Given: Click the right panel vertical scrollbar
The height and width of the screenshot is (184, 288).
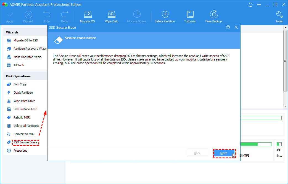Looking at the screenshot, I should point(285,61).
